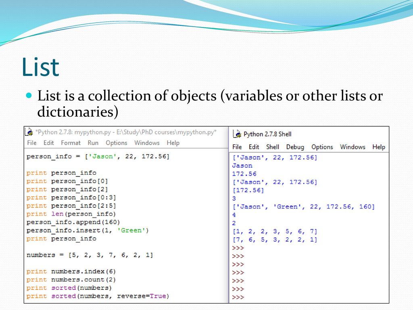Click the last '>>>' prompt in Shell
Image resolution: width=413 pixels, height=310 pixels.
(238, 297)
